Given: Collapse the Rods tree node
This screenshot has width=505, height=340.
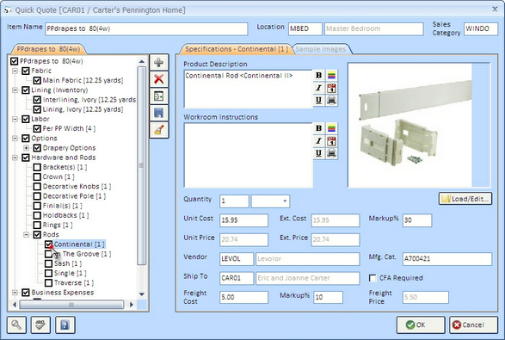Looking at the screenshot, I should (x=26, y=235).
